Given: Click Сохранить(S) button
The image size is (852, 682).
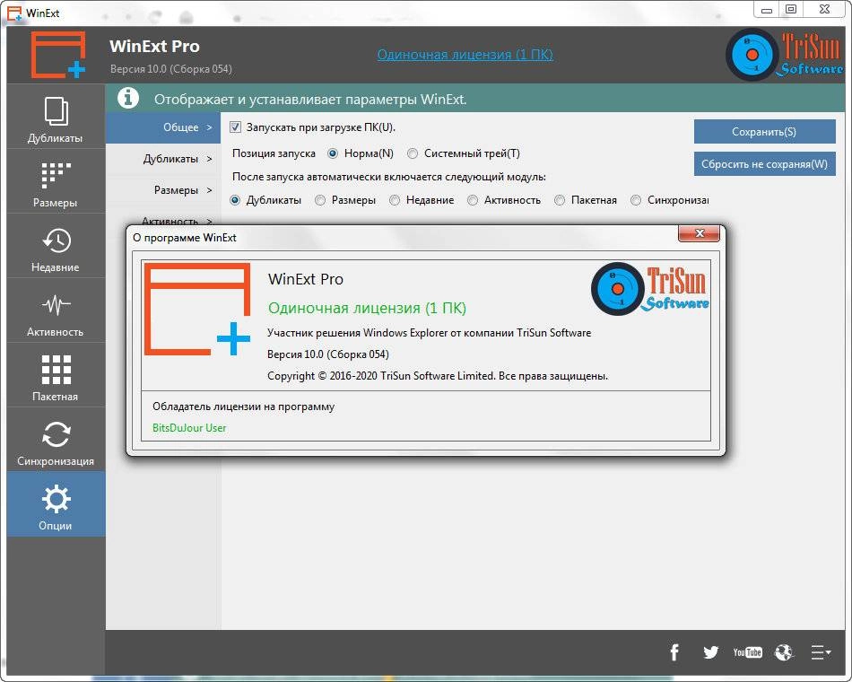Looking at the screenshot, I should pyautogui.click(x=764, y=132).
